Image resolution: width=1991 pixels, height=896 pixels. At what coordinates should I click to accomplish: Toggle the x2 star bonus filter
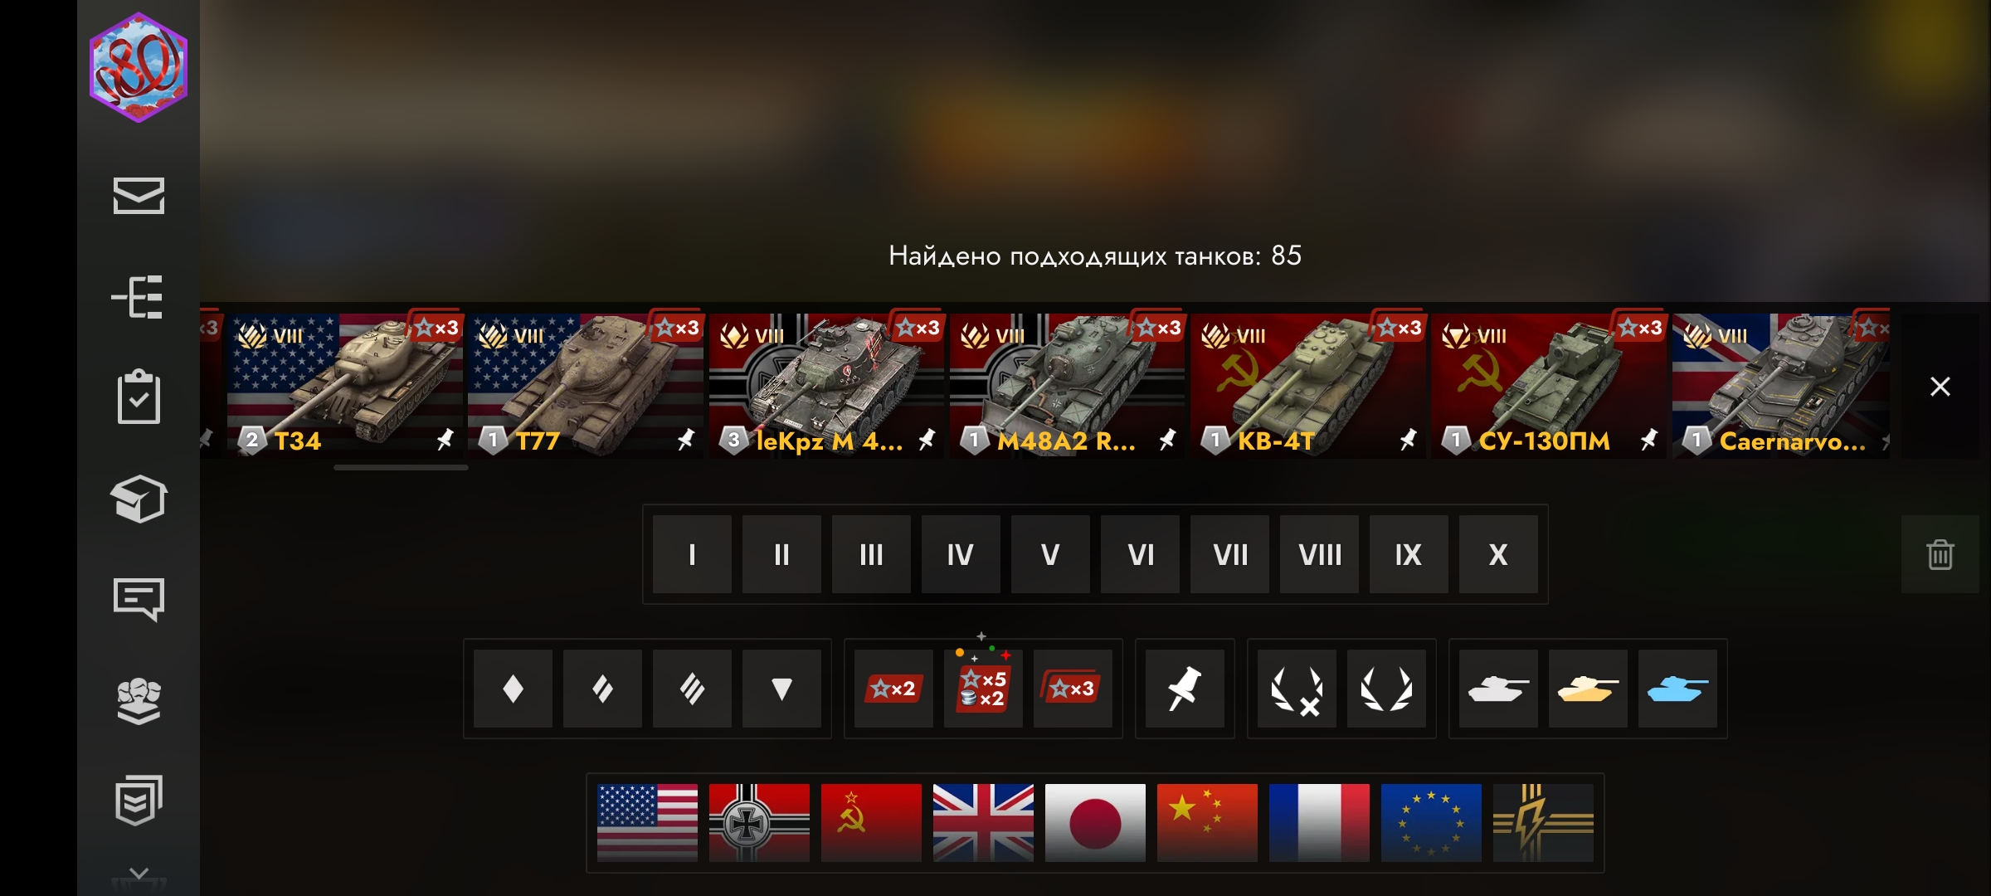pyautogui.click(x=893, y=689)
